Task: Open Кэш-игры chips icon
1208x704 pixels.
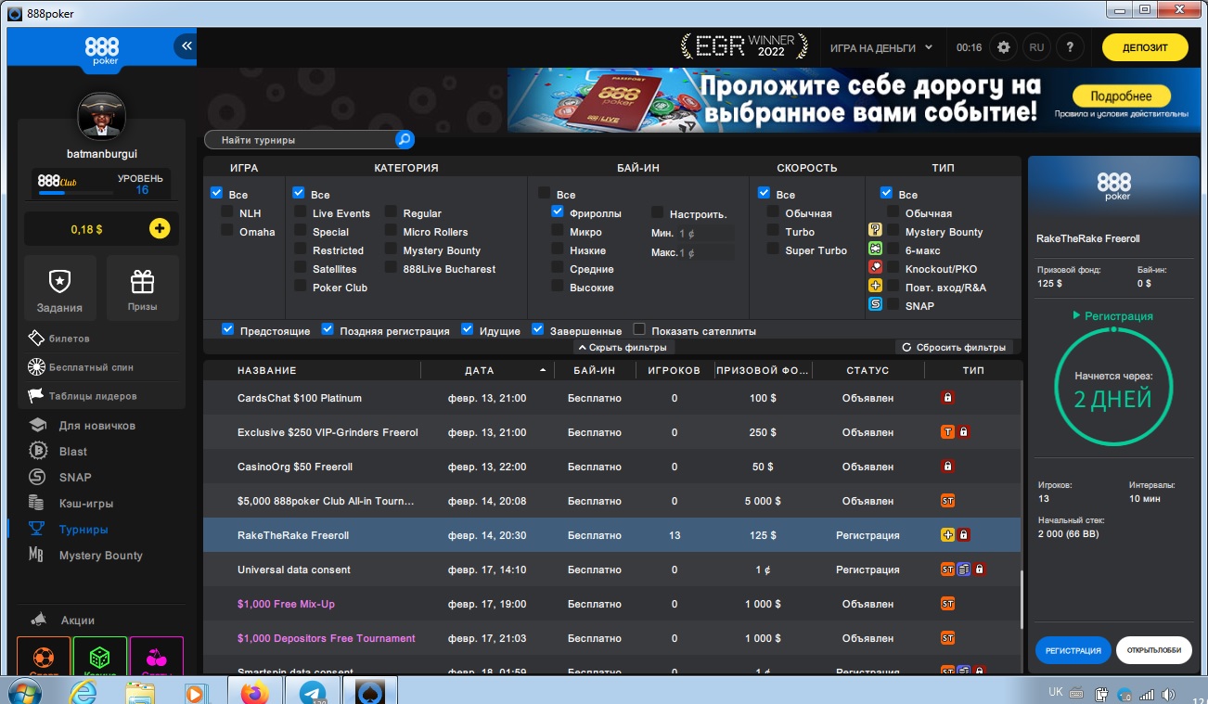Action: point(37,503)
